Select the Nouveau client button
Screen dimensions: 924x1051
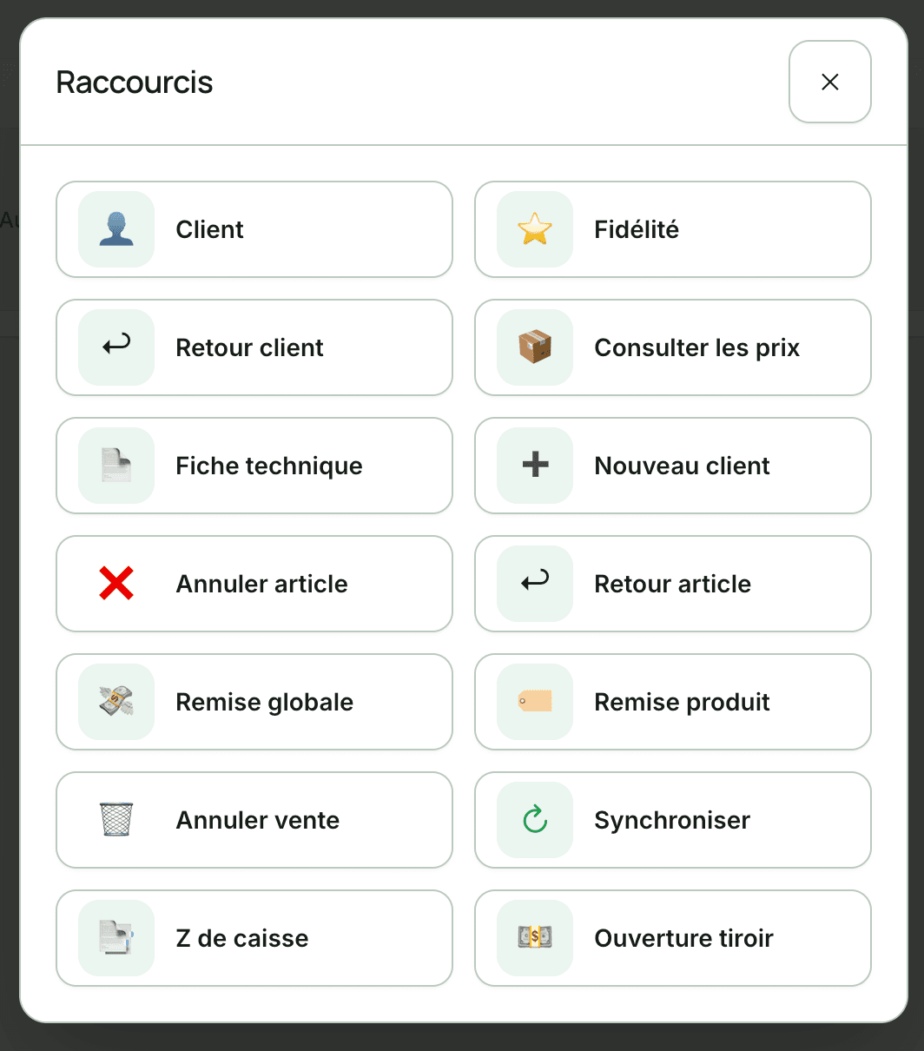pyautogui.click(x=673, y=466)
